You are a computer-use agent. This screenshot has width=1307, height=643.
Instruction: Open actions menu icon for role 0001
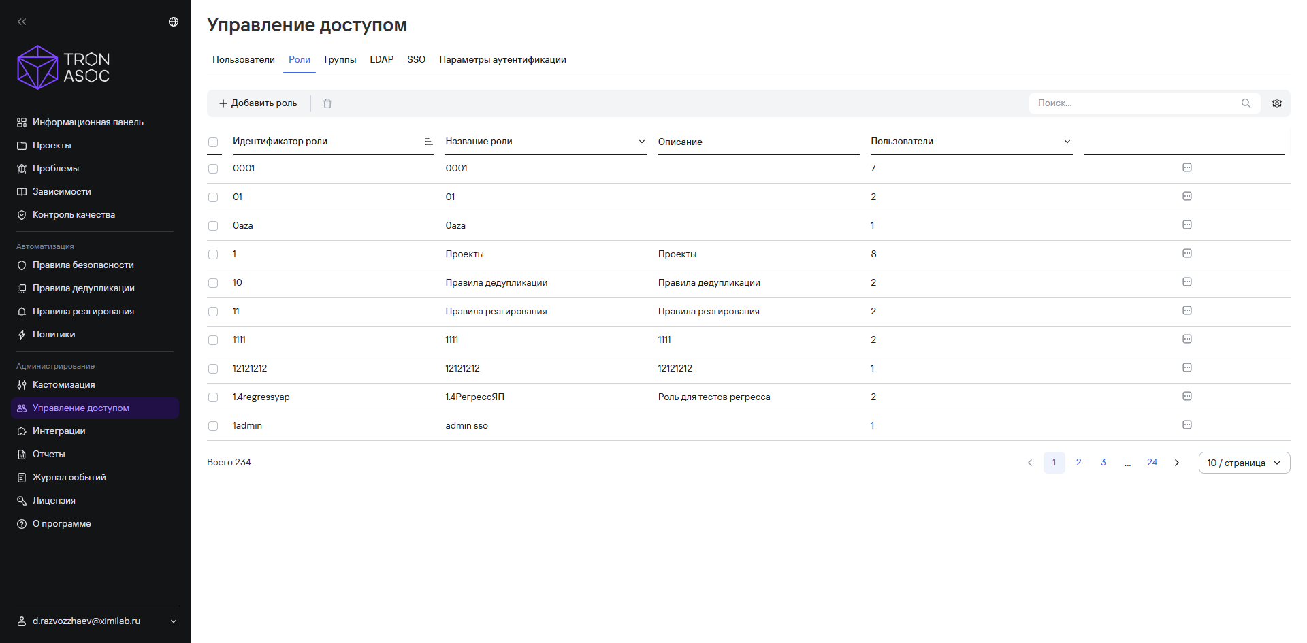click(x=1187, y=167)
